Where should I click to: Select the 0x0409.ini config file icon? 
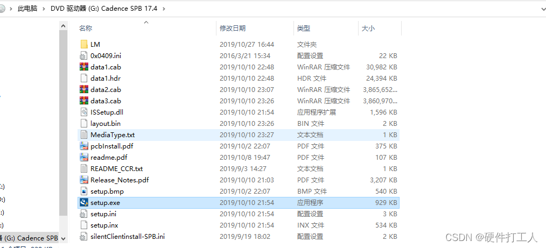pos(83,56)
